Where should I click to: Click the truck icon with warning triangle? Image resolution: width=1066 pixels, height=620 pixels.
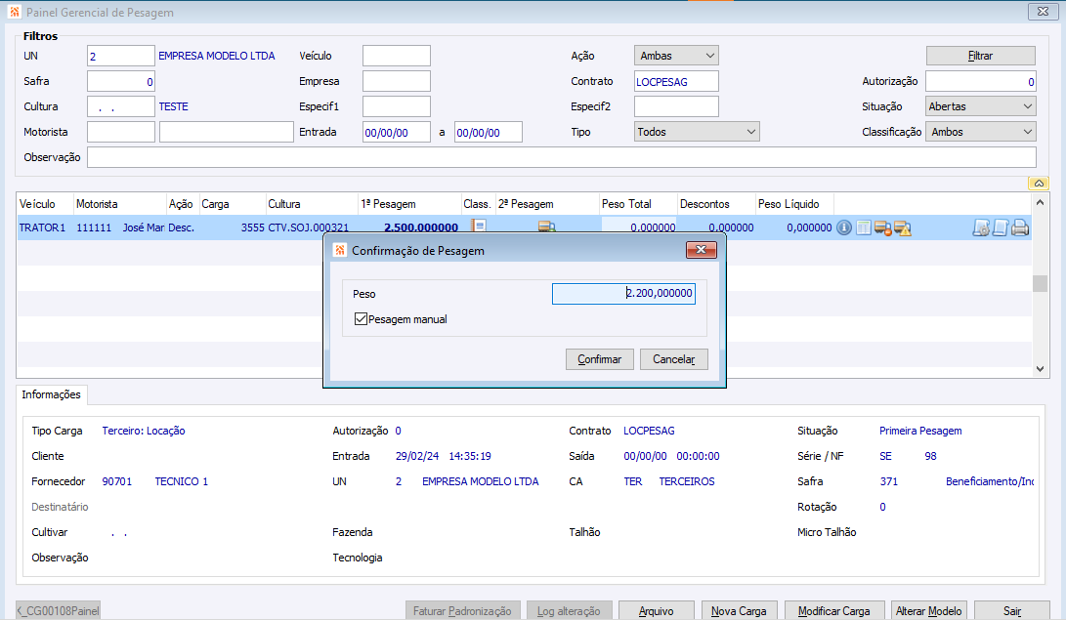903,227
